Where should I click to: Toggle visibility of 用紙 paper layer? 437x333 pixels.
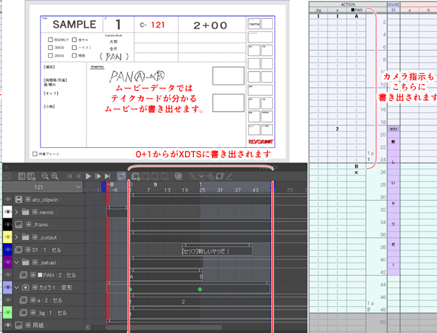(7, 325)
